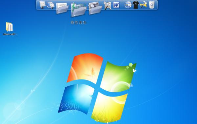Click the UniversalT... folder name label
The height and width of the screenshot is (124, 197).
(10, 34)
